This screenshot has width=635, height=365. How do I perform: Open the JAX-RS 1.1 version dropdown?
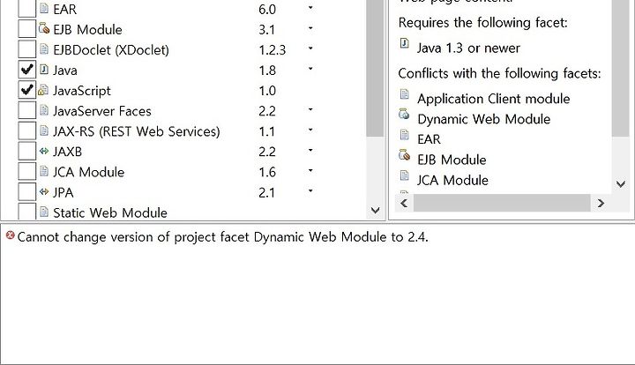point(310,130)
